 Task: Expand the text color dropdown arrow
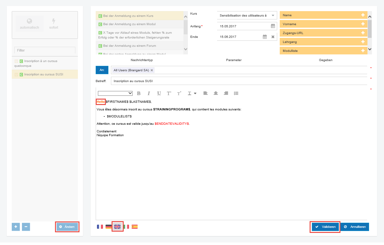(195, 93)
